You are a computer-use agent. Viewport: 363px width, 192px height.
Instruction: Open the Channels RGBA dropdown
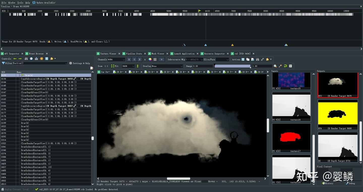[x=116, y=60]
